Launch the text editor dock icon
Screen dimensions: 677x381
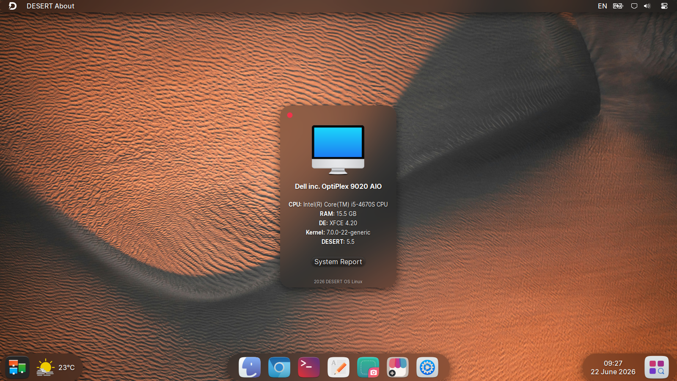tap(338, 367)
